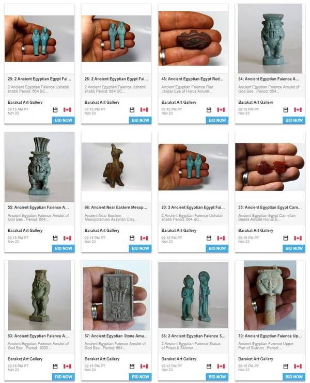Viewport: 310px width, 383px height.
Task: View lot 35 carnelian beads photo
Action: pos(270,167)
